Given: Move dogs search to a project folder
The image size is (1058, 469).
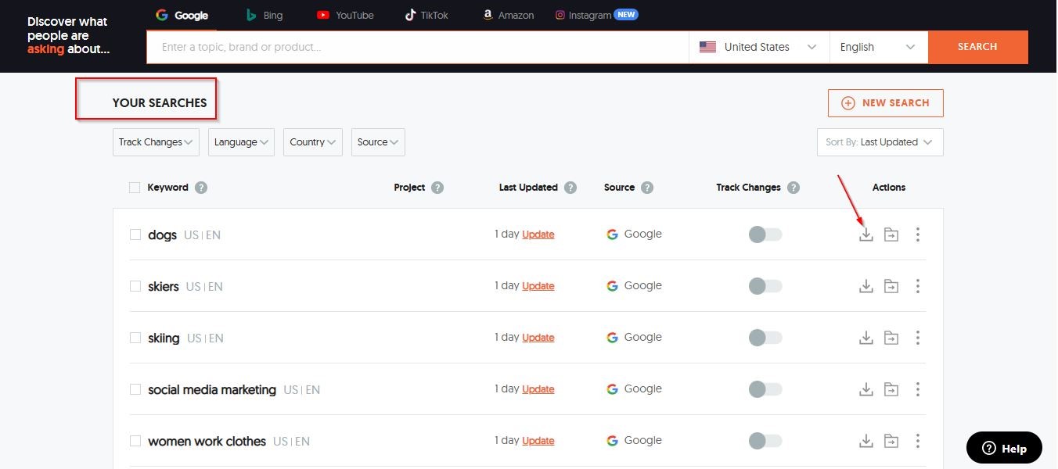Looking at the screenshot, I should [x=891, y=234].
